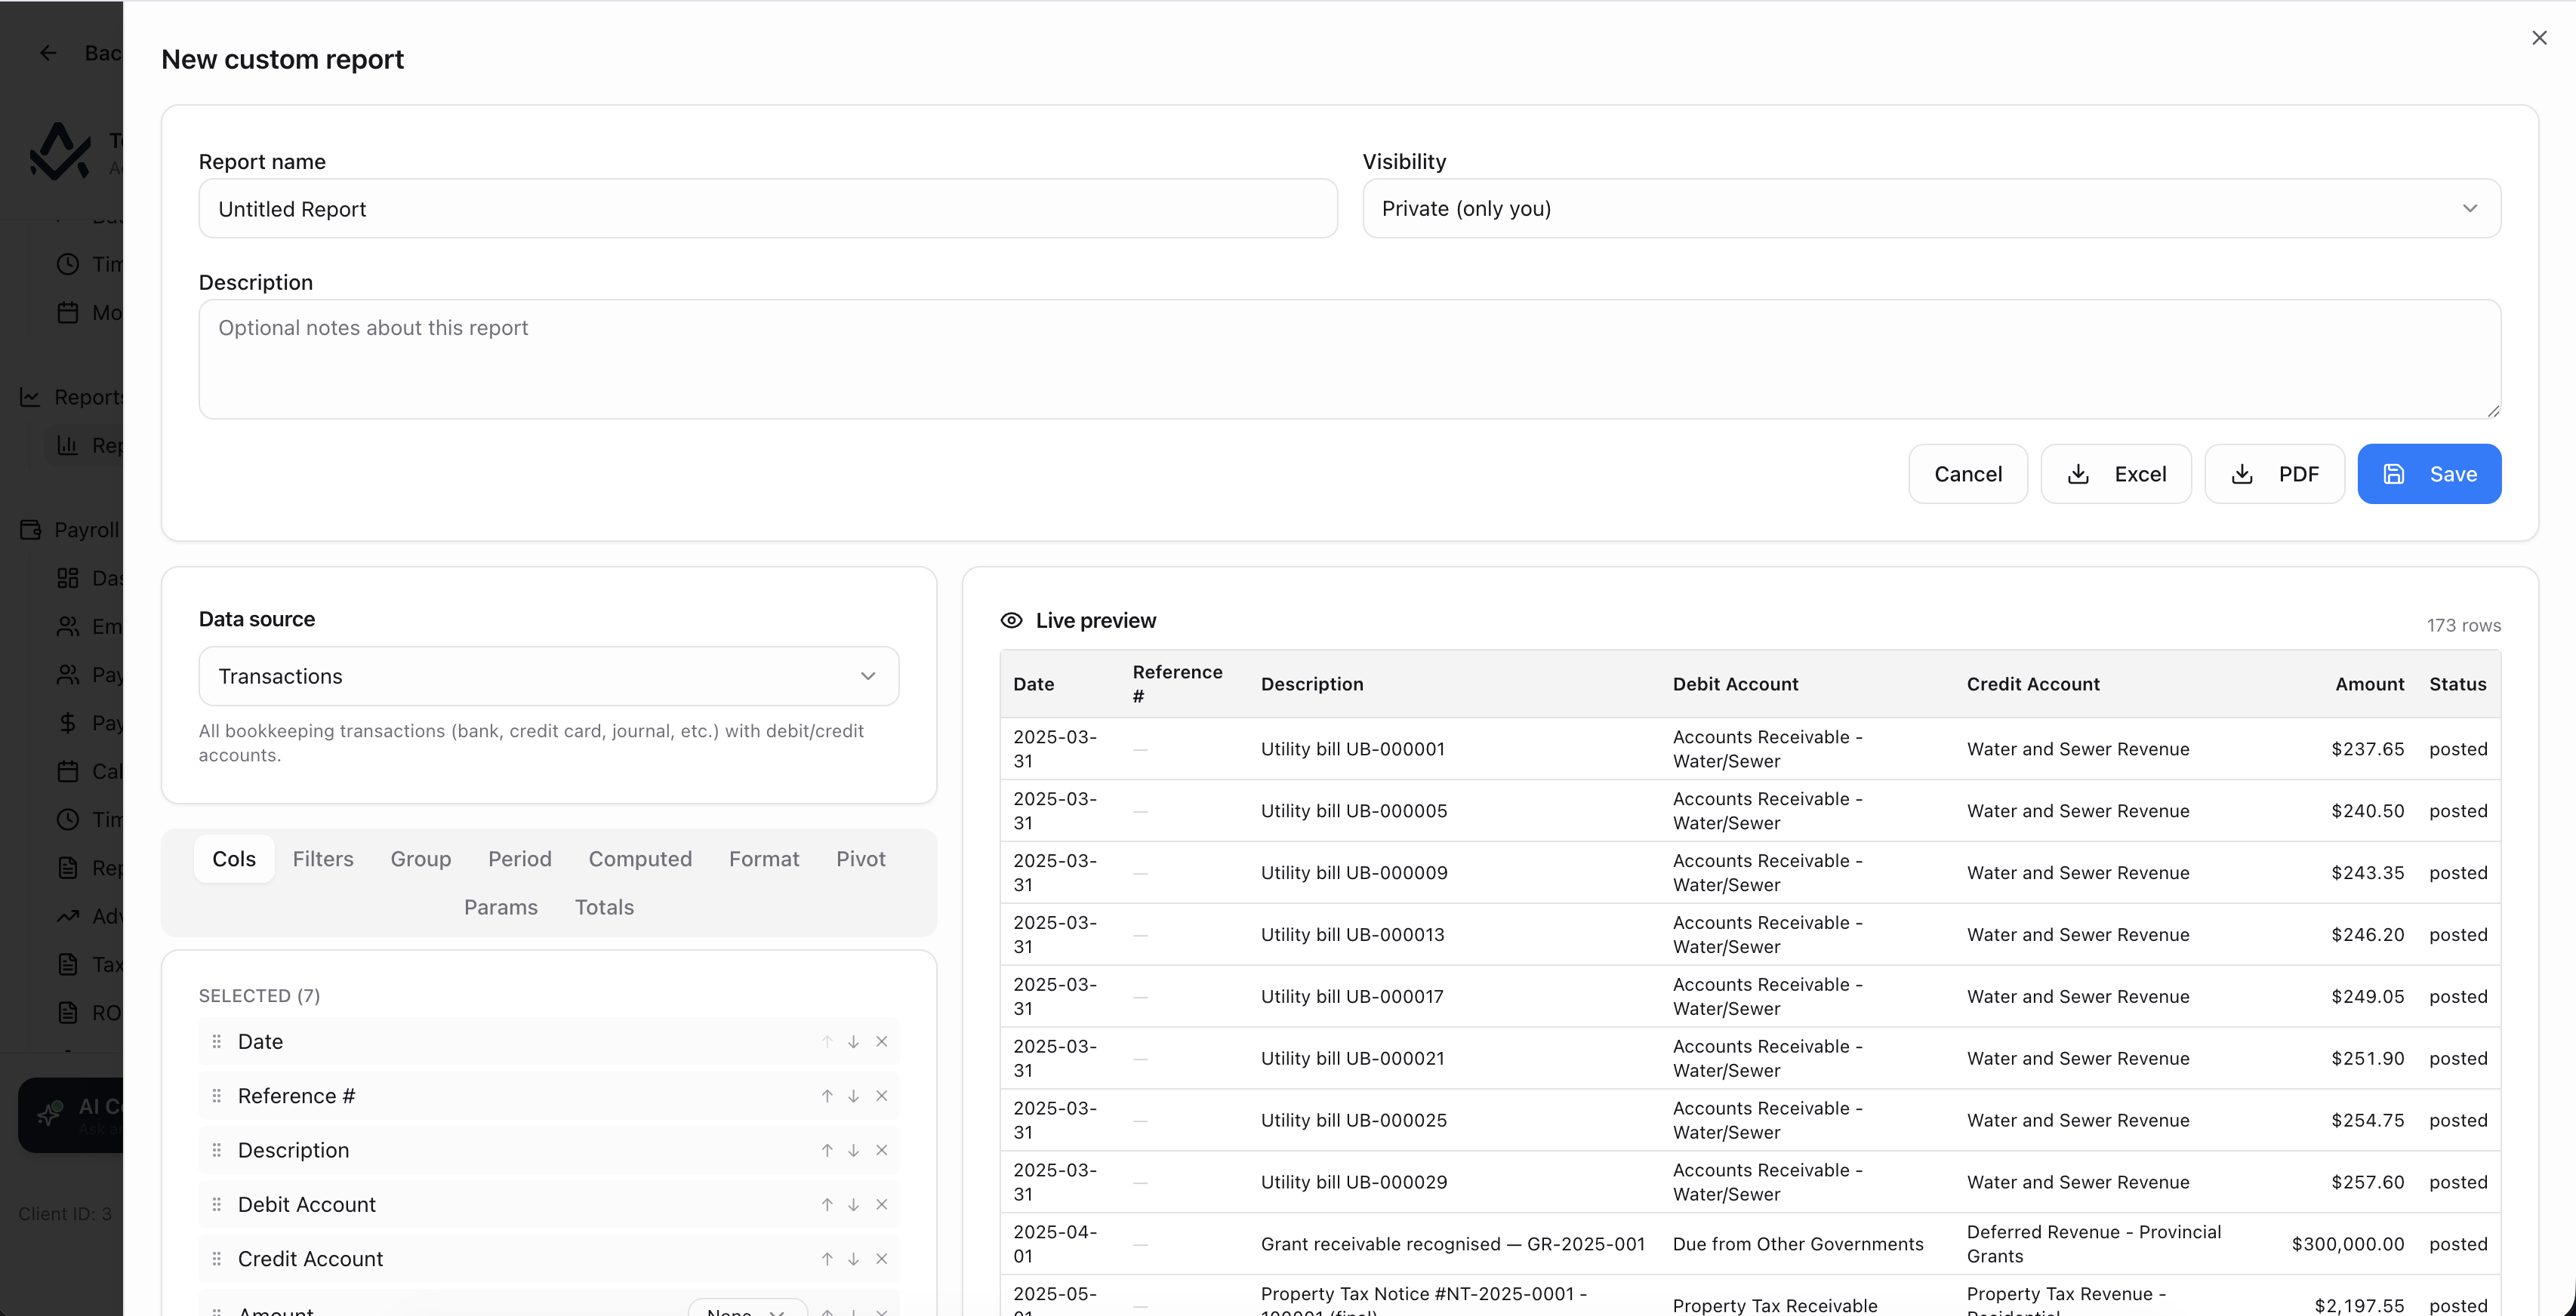Image resolution: width=2576 pixels, height=1316 pixels.
Task: Remove the Reference # column
Action: tap(882, 1095)
